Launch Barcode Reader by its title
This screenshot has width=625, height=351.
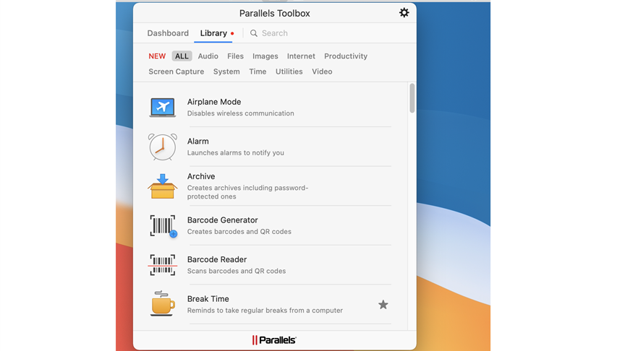tap(217, 259)
